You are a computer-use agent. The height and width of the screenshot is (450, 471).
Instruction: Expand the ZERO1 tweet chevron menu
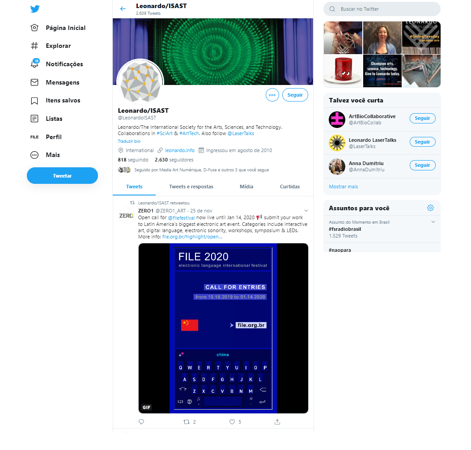pos(306,211)
